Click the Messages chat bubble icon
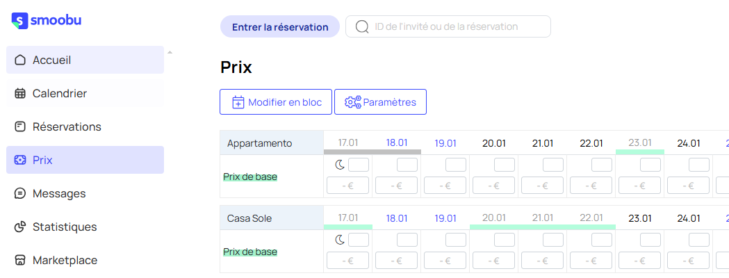This screenshot has height=278, width=729. tap(20, 193)
